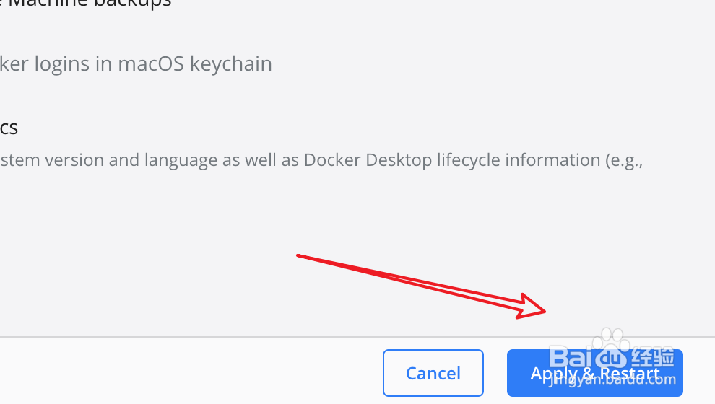Screen dimensions: 715x404
Task: Click the word 'macOS' in the option text
Action: point(151,63)
